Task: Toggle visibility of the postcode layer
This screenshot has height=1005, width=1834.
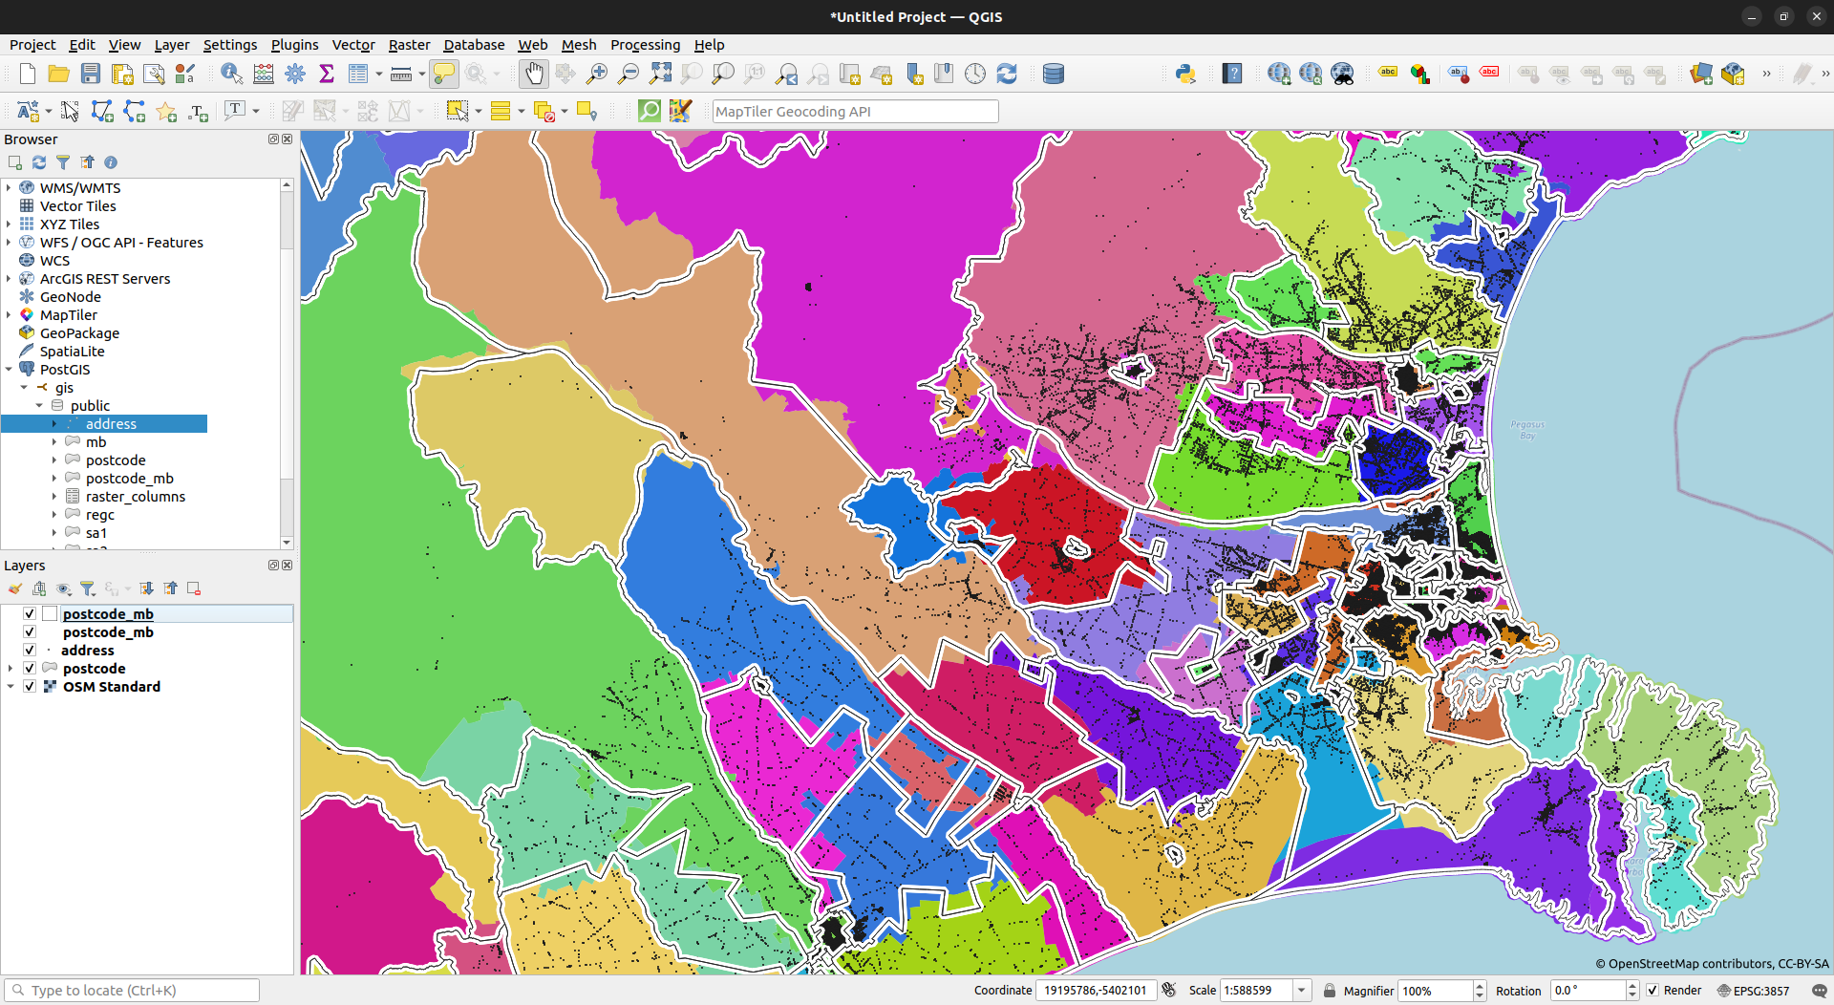Action: point(30,669)
